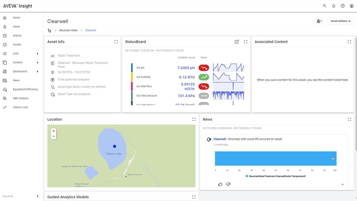Image resolution: width=357 pixels, height=201 pixels.
Task: Click thumbs up on Clearwell news item
Action: click(x=220, y=184)
